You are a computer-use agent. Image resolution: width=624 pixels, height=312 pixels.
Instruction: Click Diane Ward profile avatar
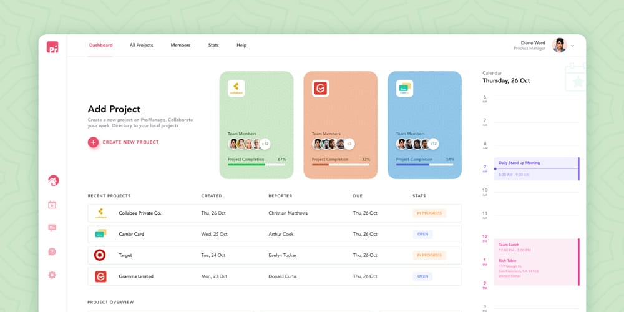pos(559,46)
